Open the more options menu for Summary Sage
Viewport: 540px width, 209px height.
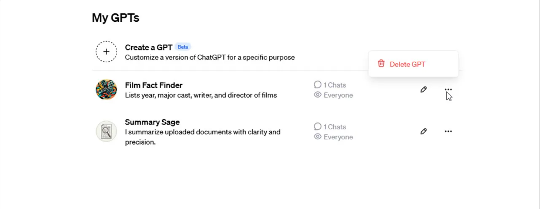pos(448,131)
